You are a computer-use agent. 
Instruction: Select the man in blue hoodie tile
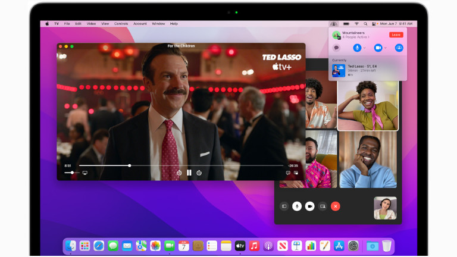click(368, 159)
